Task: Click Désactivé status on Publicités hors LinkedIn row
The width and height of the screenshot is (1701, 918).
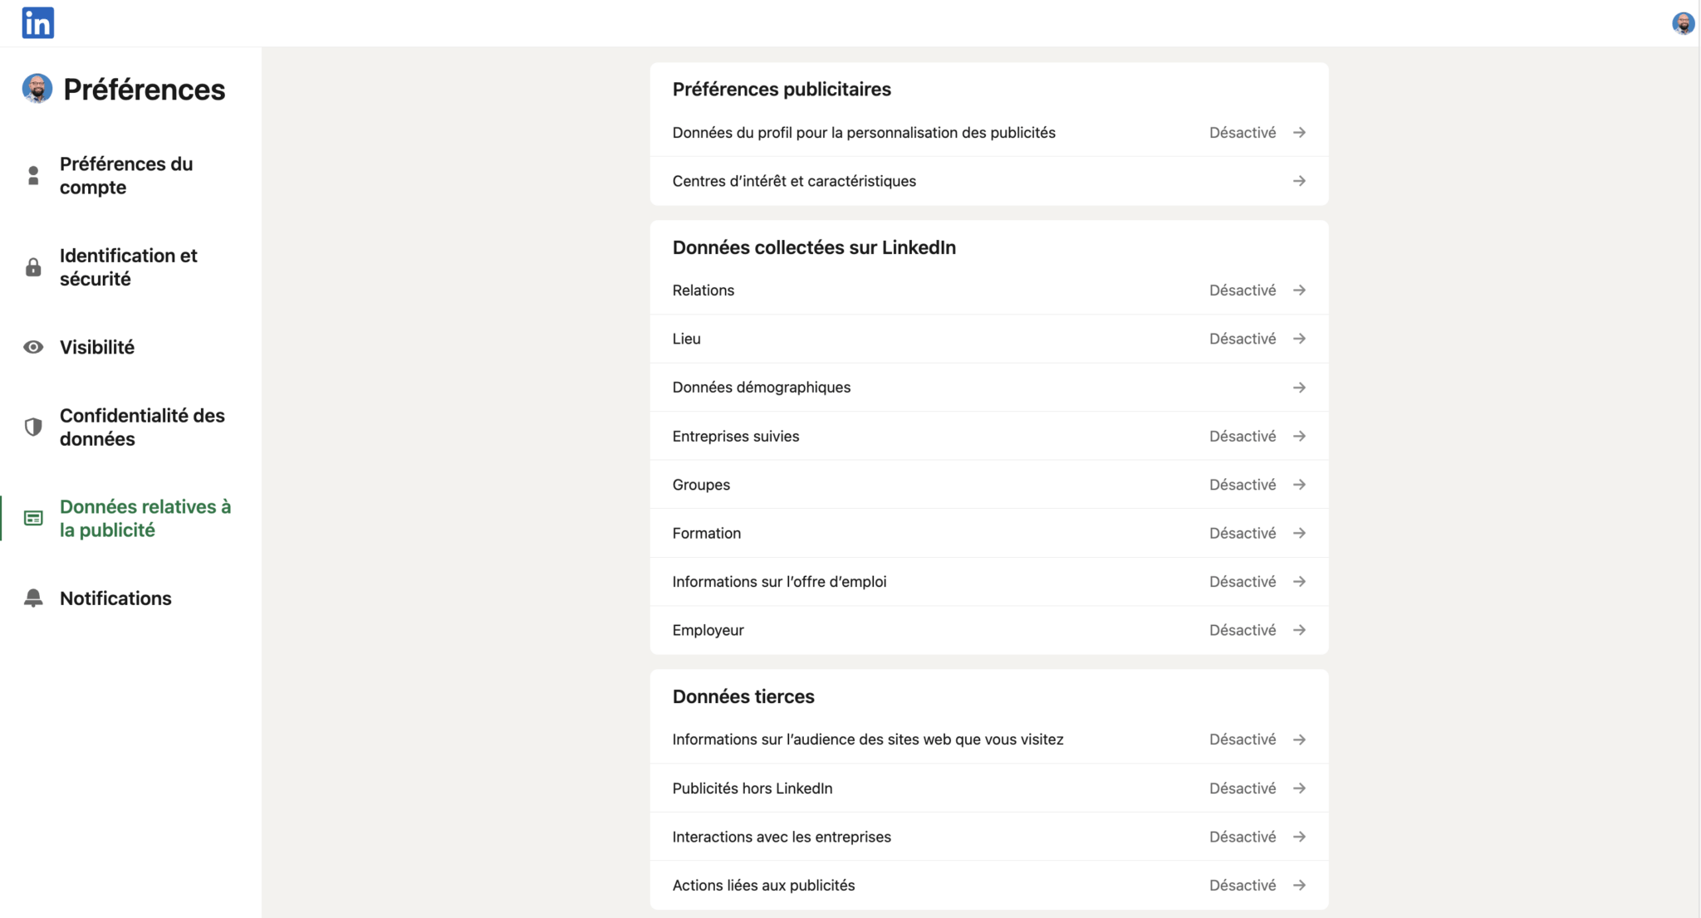Action: tap(1243, 789)
